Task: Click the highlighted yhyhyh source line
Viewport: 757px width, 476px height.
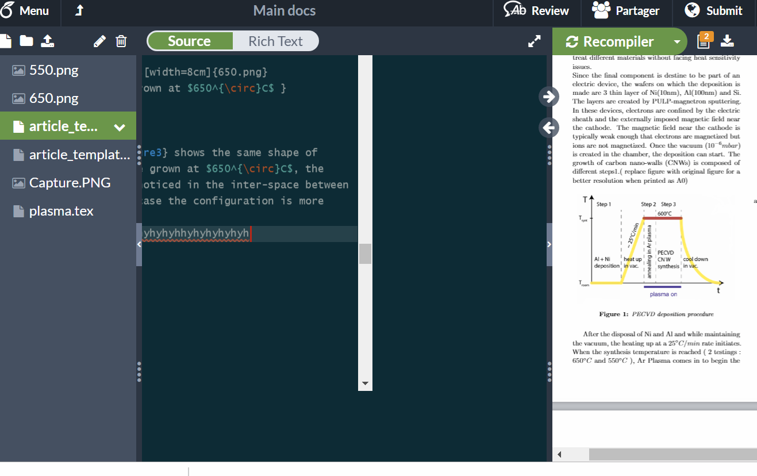Action: coord(249,233)
